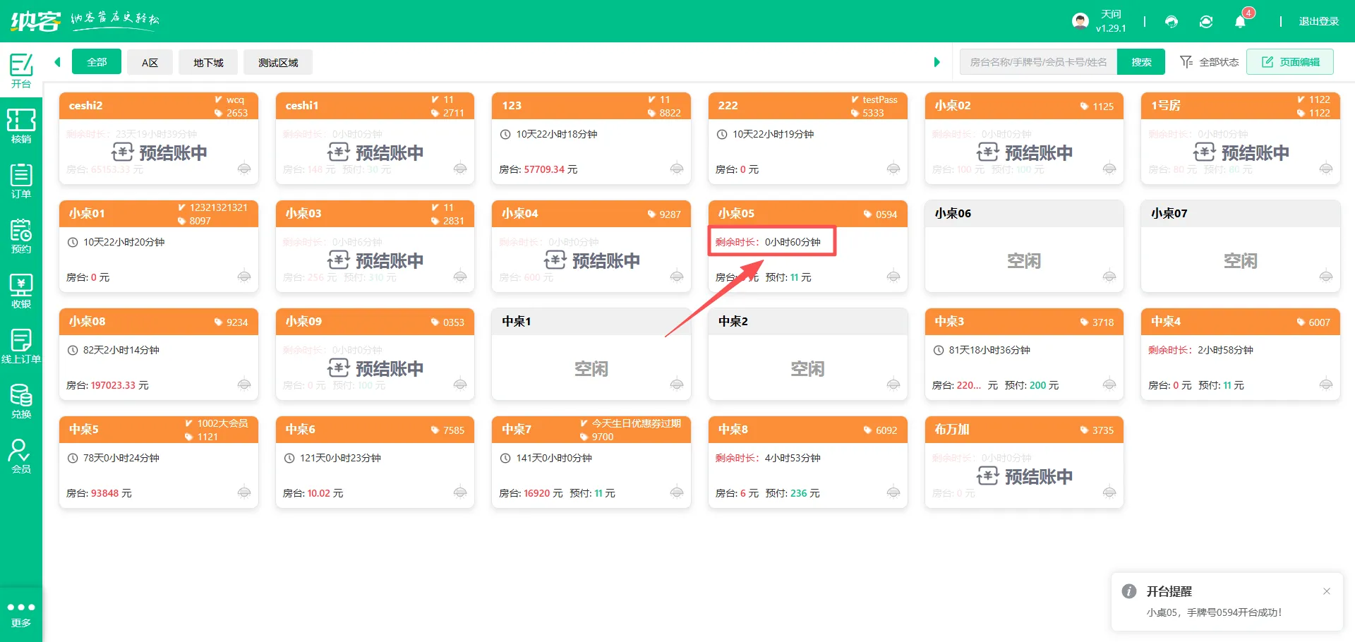
Task: Go to 预约 reservation in sidebar
Action: (21, 236)
